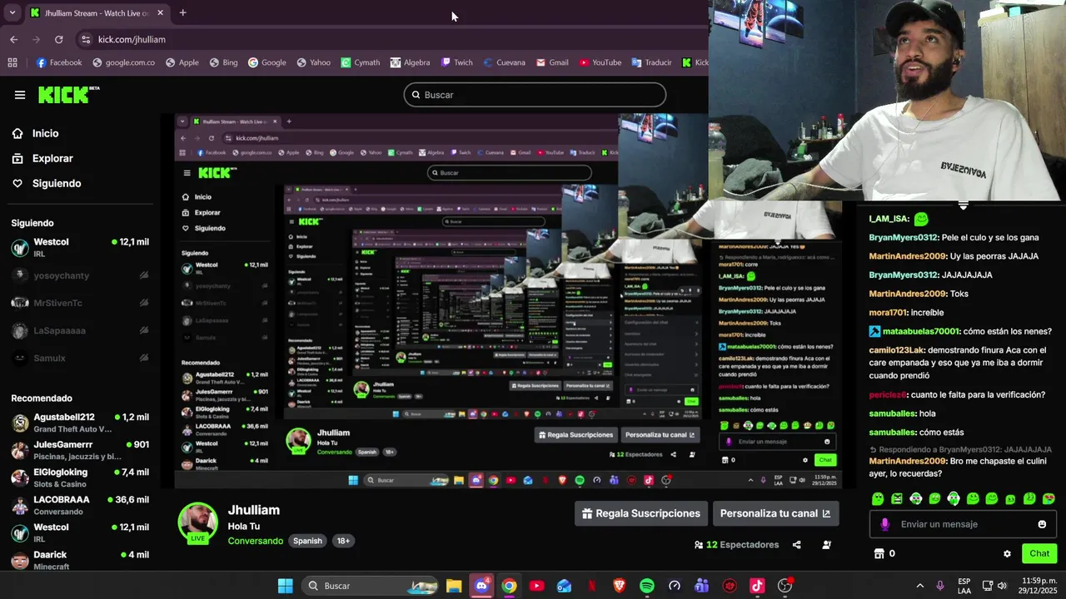1066x599 pixels.
Task: Open MrStivenTc channel in Siguiendo list
Action: pyautogui.click(x=80, y=303)
